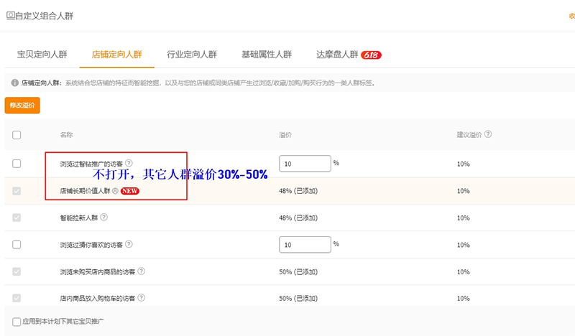Click the orange 修改溢价 button
Screen dimensions: 575x336
coord(22,106)
